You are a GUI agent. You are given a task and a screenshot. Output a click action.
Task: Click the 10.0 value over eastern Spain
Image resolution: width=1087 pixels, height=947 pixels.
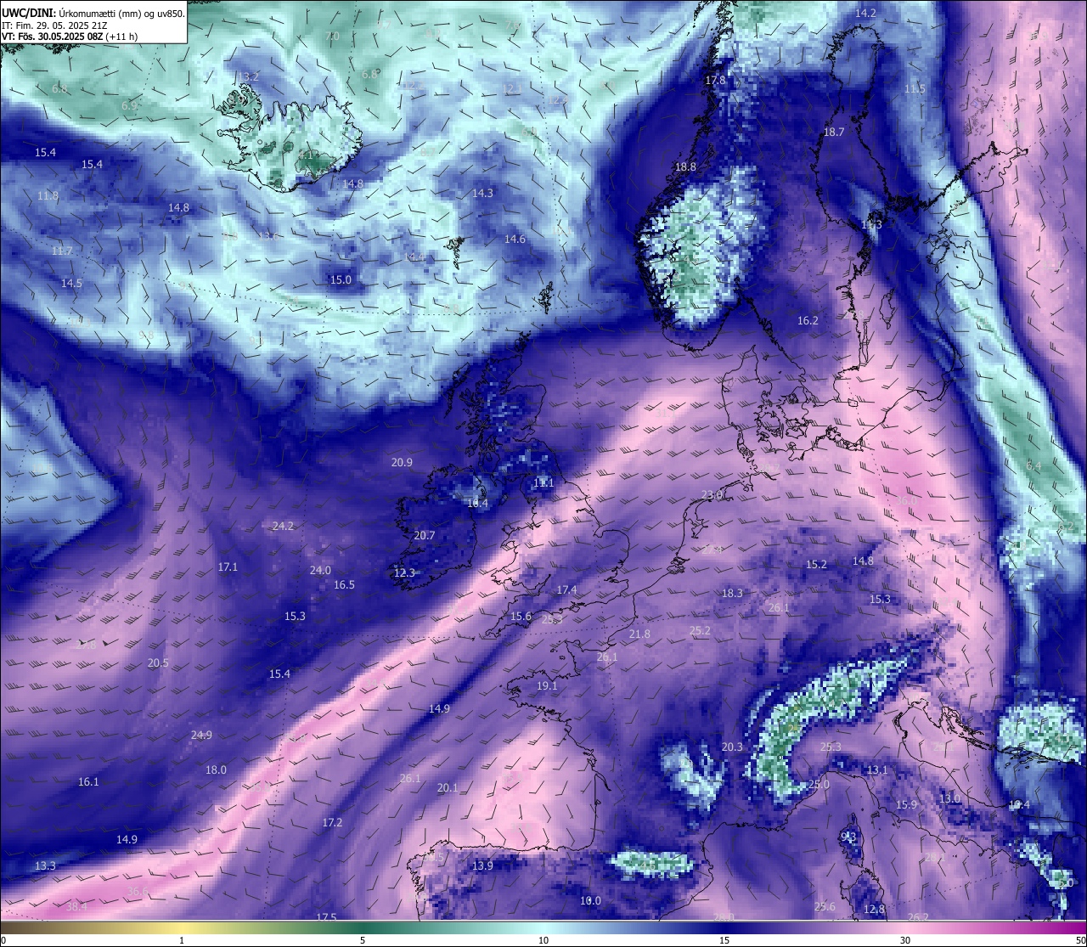[590, 901]
